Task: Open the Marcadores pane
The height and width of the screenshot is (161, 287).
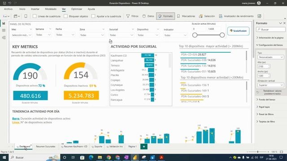Action: [x=186, y=16]
